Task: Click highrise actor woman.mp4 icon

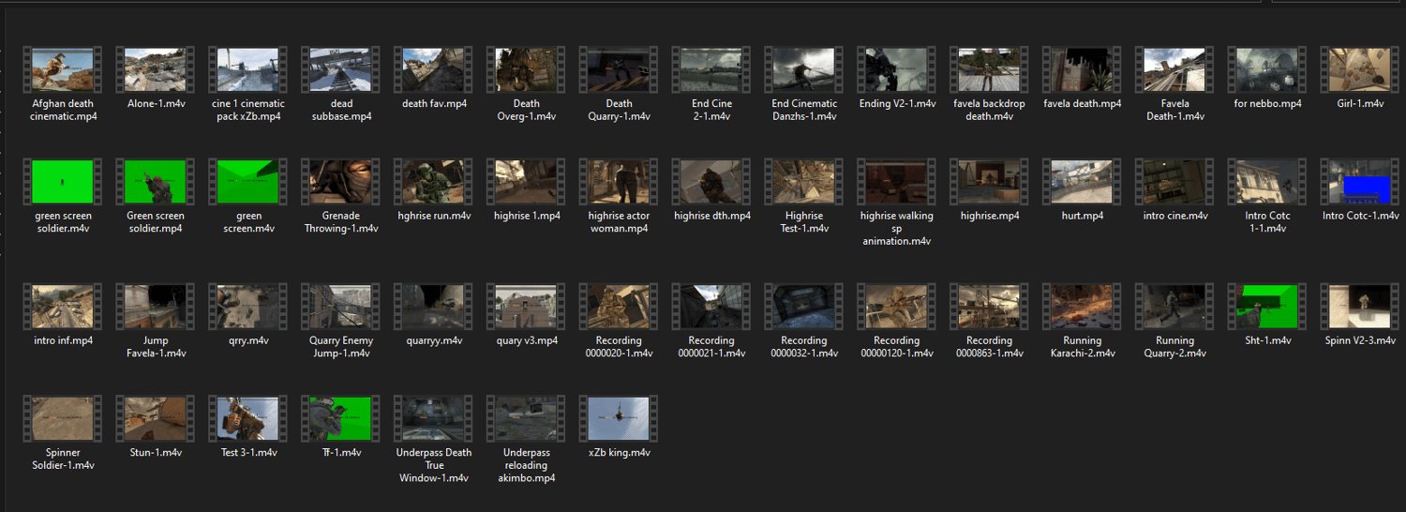Action: (x=620, y=182)
